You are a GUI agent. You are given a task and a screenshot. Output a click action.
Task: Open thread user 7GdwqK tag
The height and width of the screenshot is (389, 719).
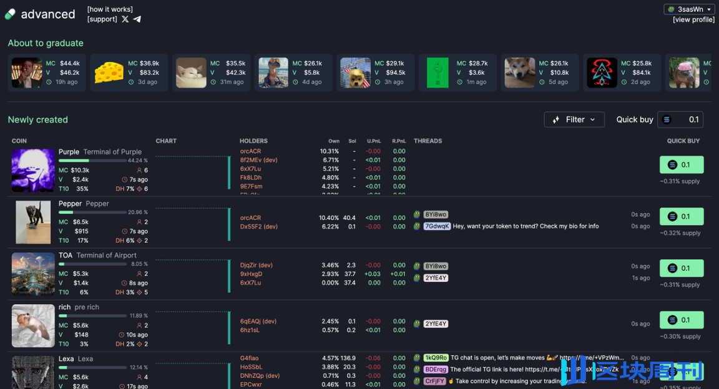(x=437, y=226)
